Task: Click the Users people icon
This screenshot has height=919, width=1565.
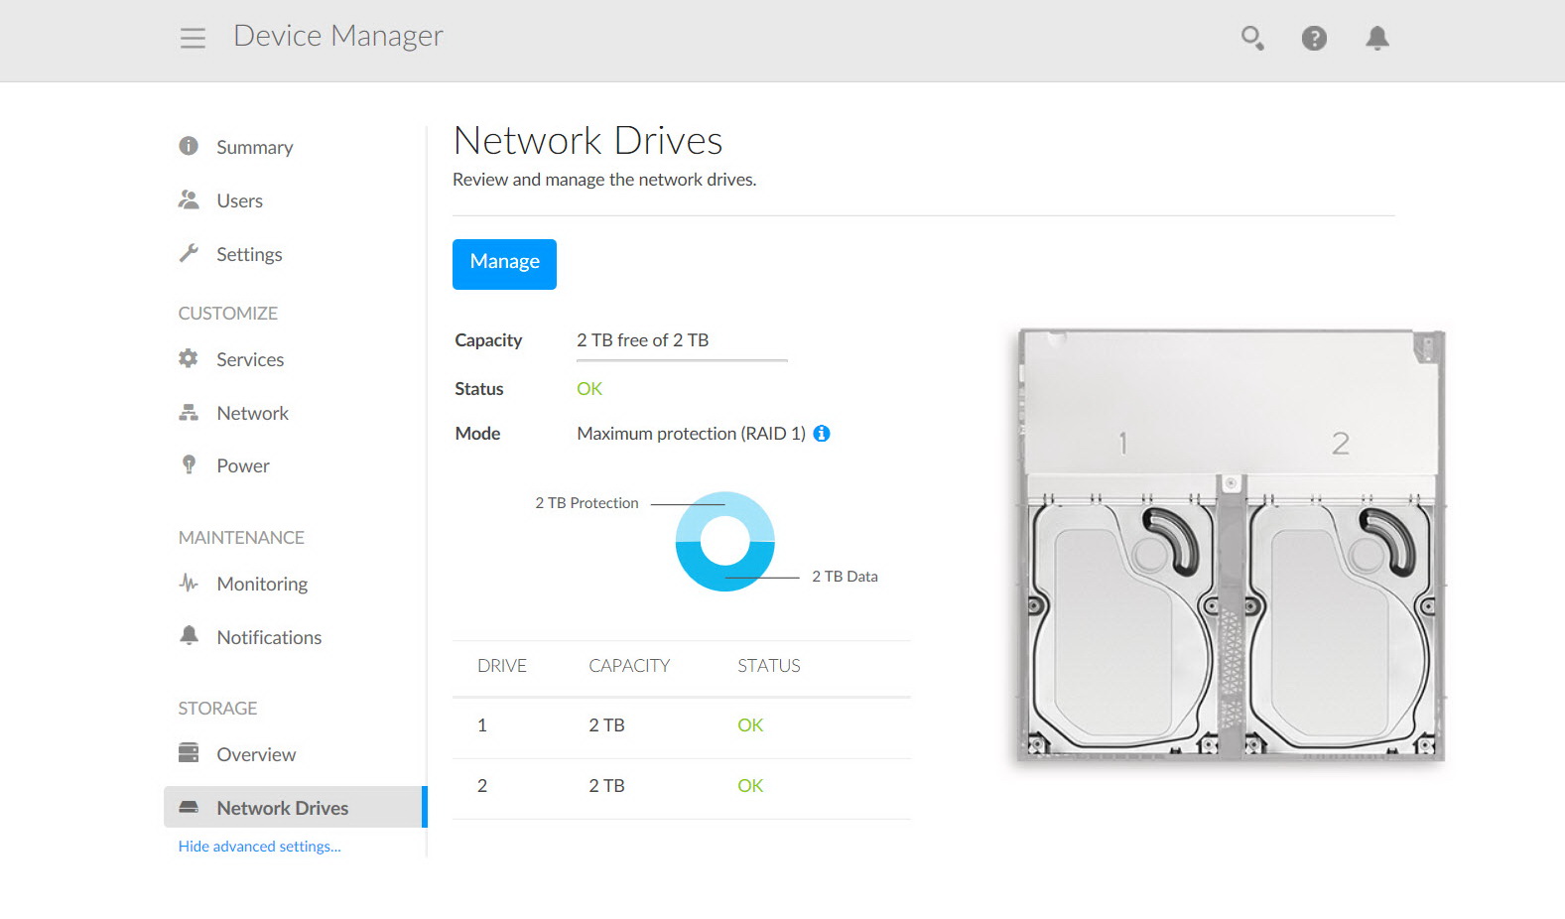Action: (x=189, y=199)
